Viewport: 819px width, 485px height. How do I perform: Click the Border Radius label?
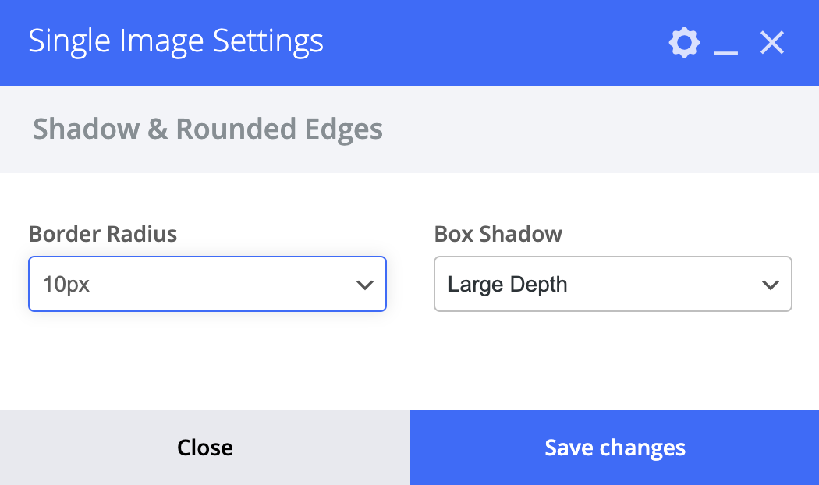pos(103,234)
